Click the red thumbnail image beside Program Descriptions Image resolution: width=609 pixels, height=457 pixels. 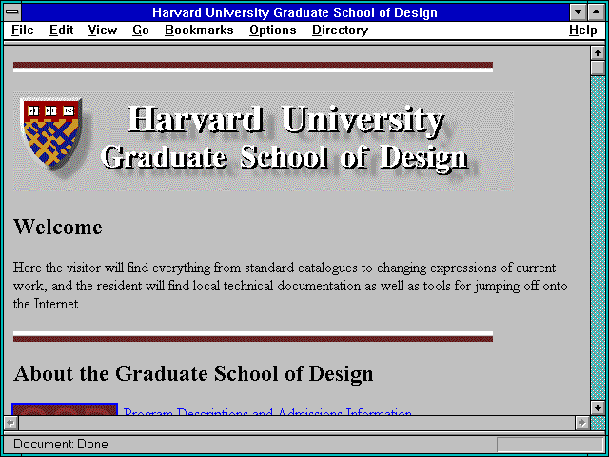[65, 409]
